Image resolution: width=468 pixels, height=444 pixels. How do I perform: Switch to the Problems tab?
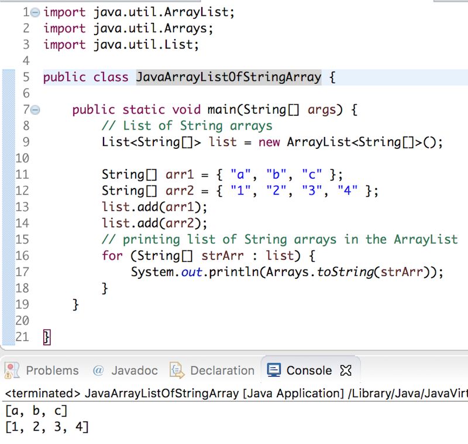(x=53, y=370)
